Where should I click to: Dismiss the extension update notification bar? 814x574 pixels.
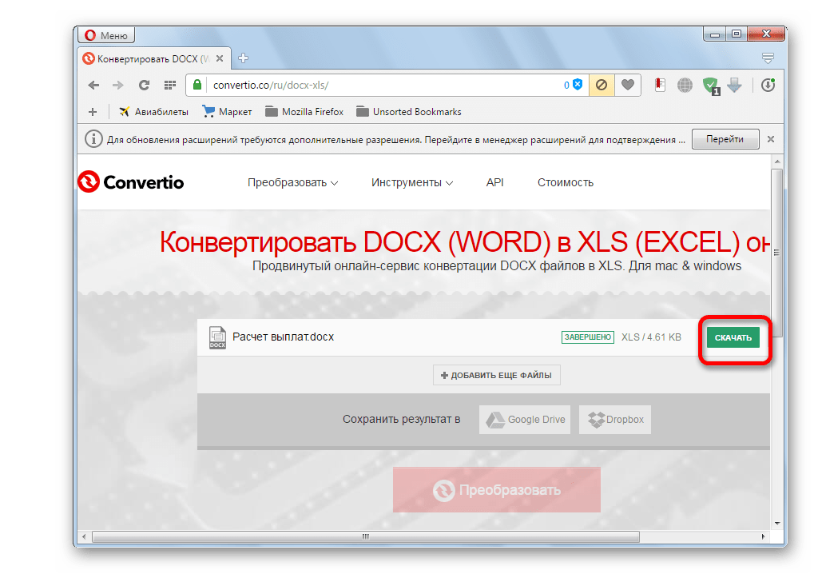pos(771,139)
